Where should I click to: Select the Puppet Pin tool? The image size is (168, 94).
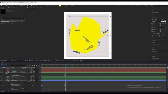coord(36,6)
